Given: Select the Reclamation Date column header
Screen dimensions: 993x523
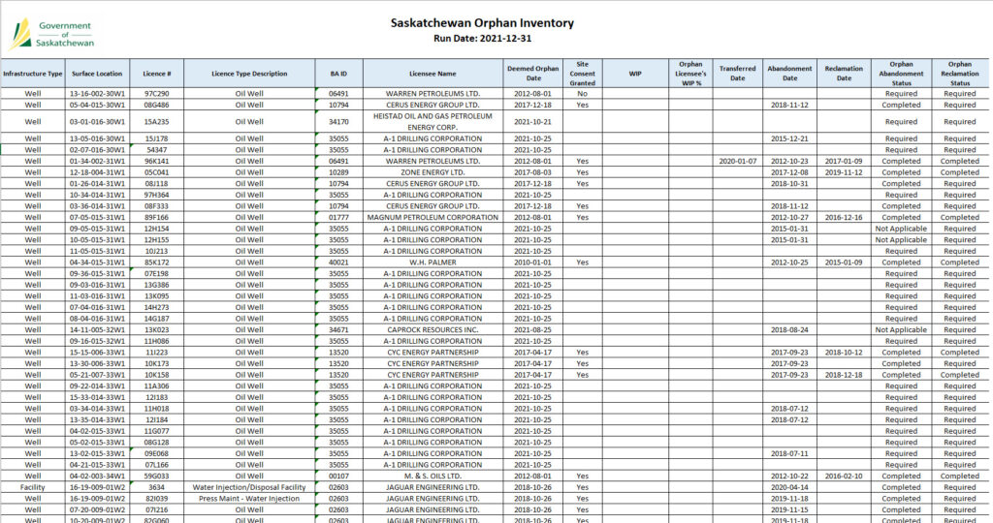Looking at the screenshot, I should click(844, 74).
